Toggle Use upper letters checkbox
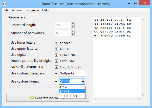The height and width of the screenshot is (108, 152). point(56,49)
